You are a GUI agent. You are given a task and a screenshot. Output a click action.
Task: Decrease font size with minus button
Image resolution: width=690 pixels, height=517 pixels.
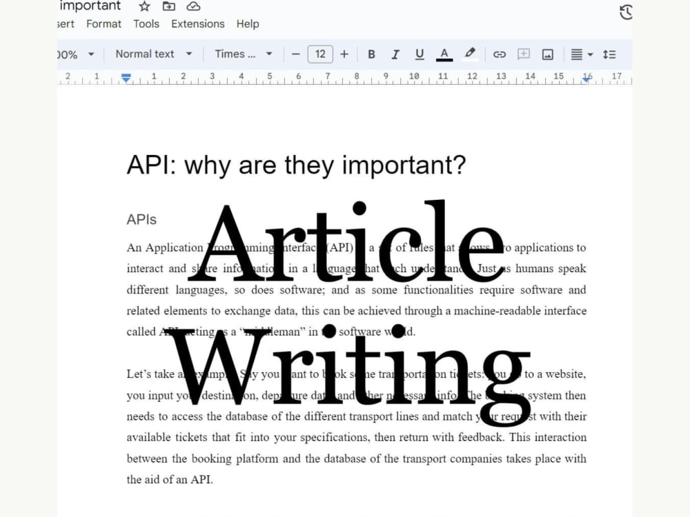coord(296,54)
